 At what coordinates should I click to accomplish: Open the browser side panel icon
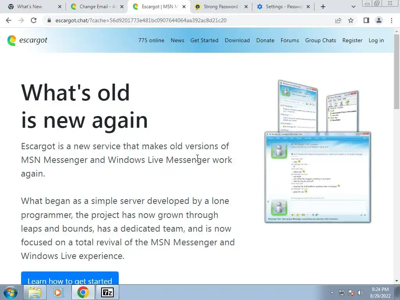[366, 20]
